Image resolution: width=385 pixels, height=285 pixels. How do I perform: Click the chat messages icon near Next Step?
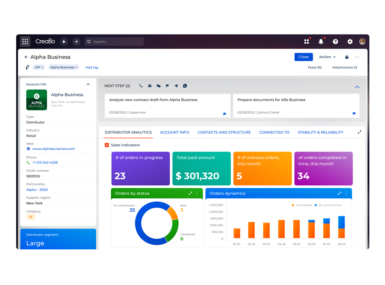pos(158,86)
